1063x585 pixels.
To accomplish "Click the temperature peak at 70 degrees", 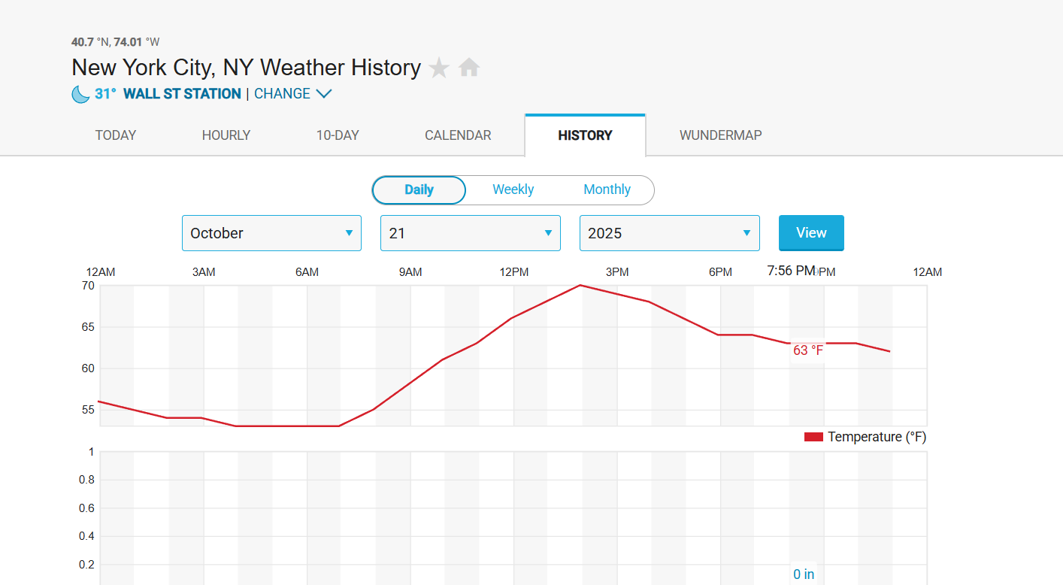I will click(580, 285).
